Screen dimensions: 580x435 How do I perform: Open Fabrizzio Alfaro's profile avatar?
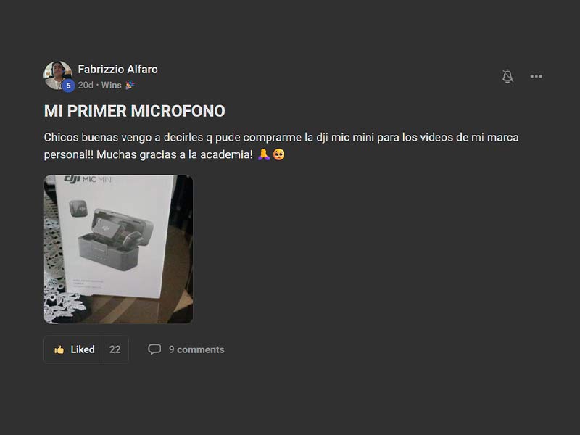click(x=58, y=75)
